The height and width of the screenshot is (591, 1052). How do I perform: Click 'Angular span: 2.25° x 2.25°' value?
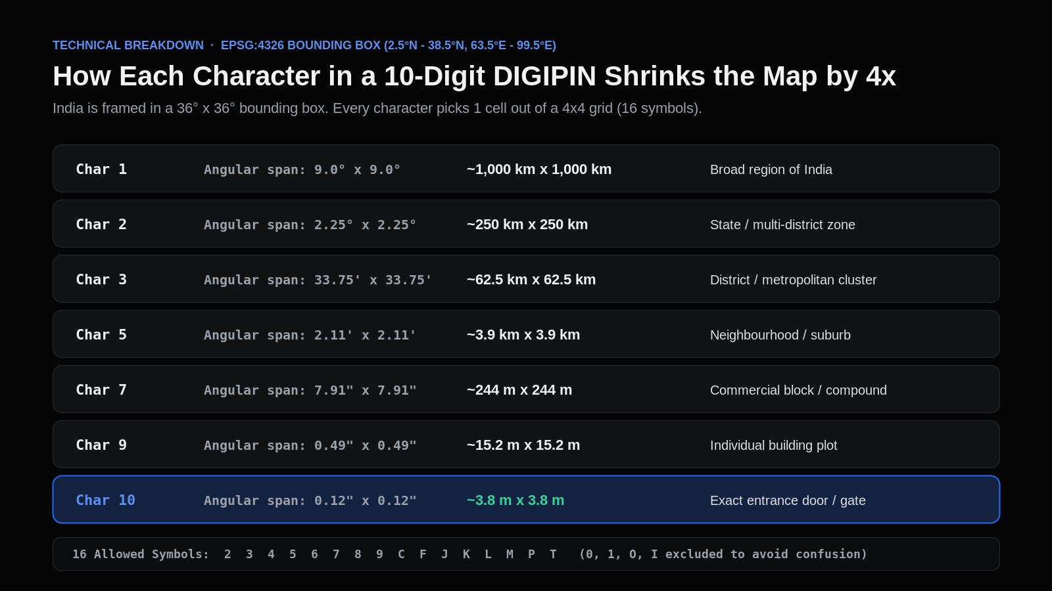[310, 225]
